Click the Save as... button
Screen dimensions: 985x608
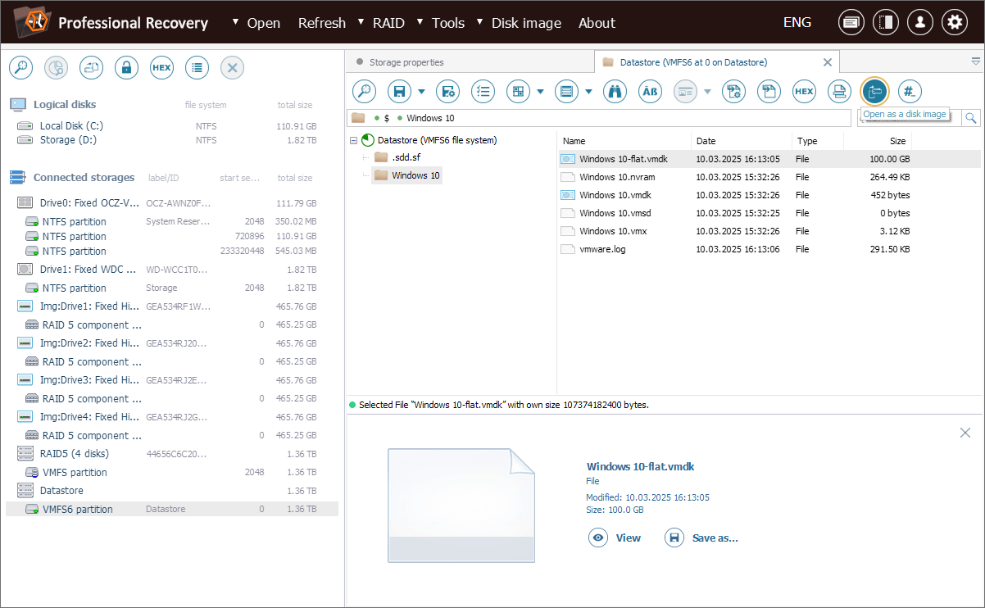[x=702, y=538]
